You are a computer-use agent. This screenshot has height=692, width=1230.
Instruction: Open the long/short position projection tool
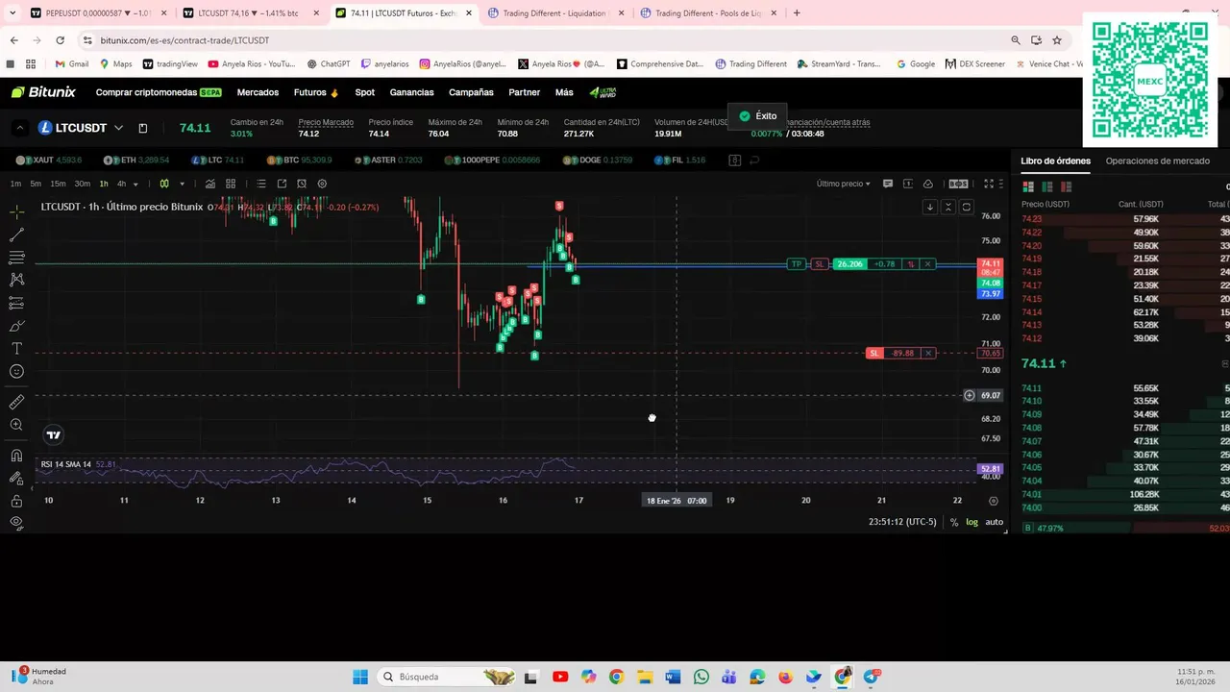[x=16, y=303]
